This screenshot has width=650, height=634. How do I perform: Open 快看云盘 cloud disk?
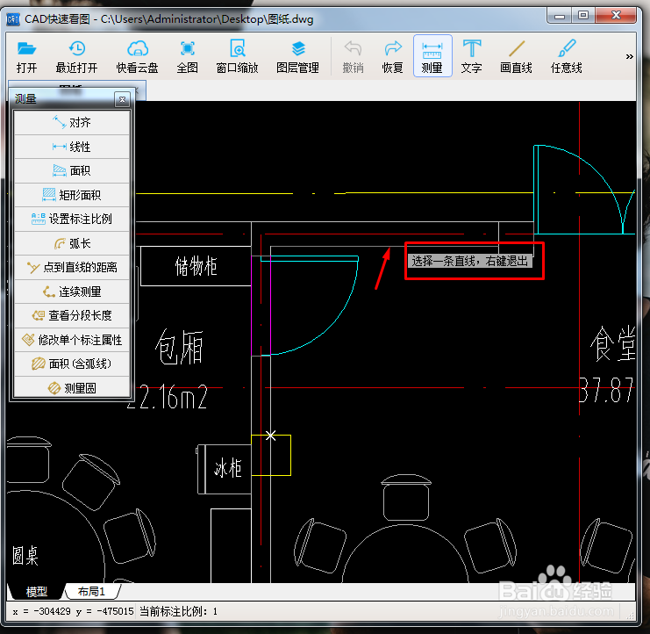click(x=137, y=57)
